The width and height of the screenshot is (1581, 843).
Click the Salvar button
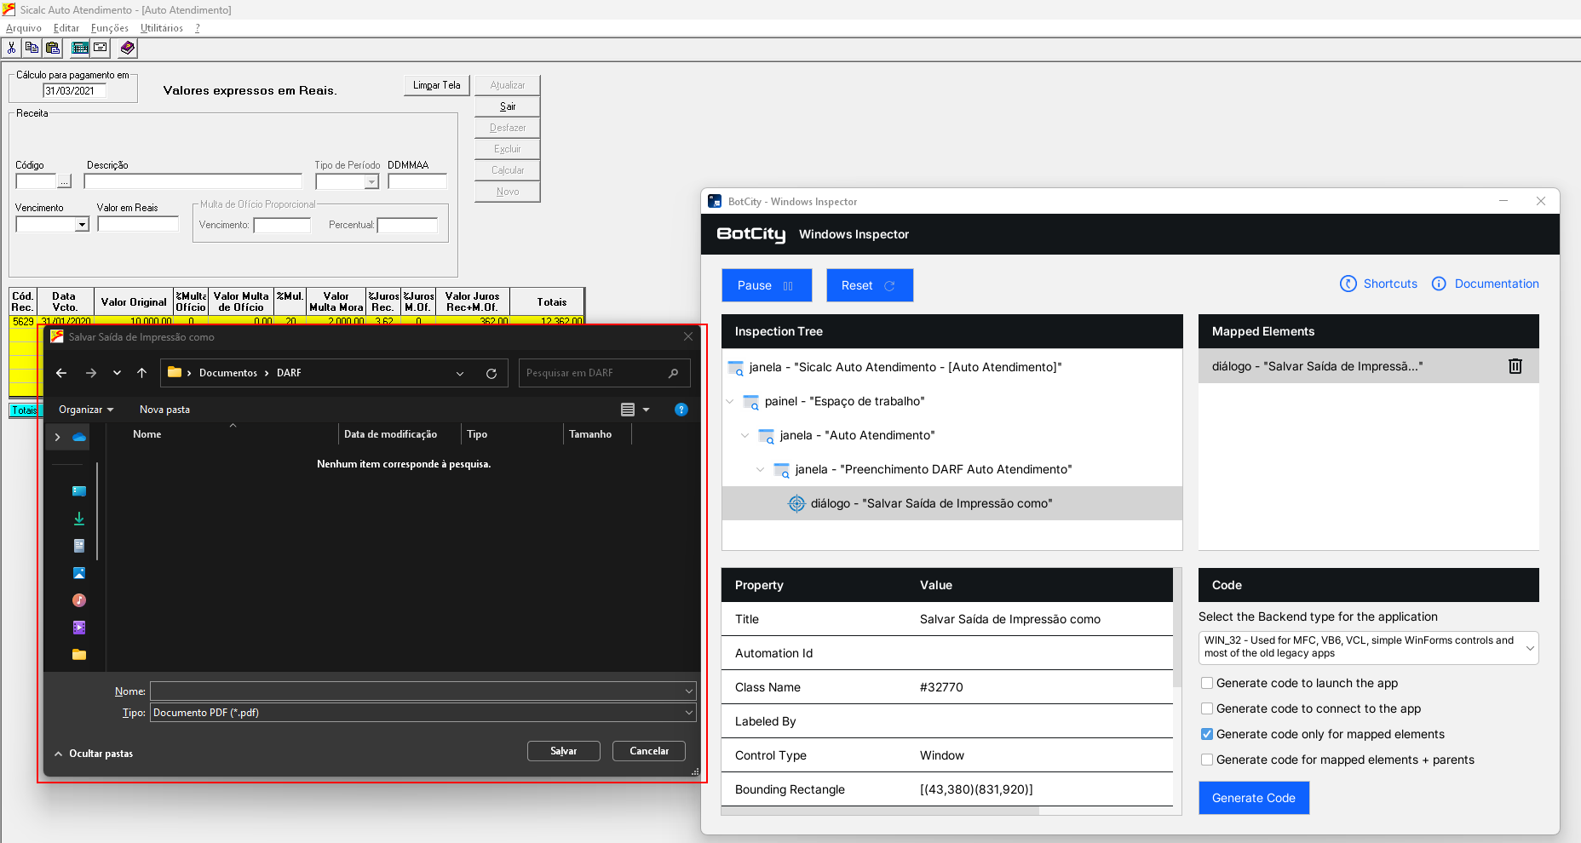pos(563,751)
